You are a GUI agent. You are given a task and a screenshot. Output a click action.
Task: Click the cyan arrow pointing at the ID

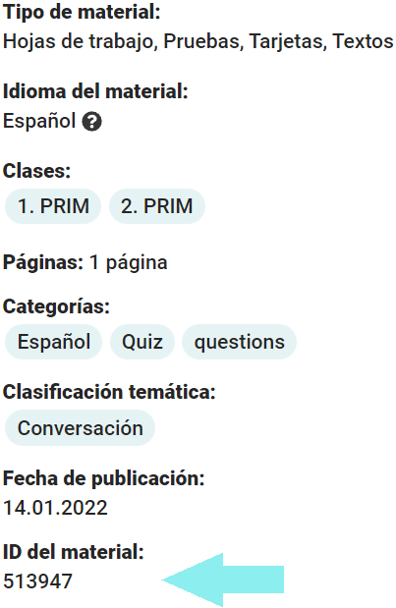[x=223, y=580]
